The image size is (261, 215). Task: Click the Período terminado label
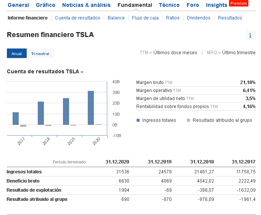click(69, 162)
